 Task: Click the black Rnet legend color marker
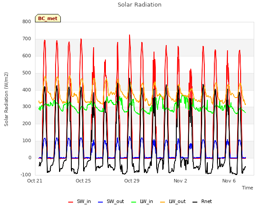tap(195, 202)
